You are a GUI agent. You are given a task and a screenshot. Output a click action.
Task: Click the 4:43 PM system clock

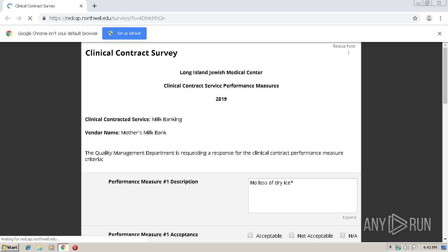tap(430, 247)
